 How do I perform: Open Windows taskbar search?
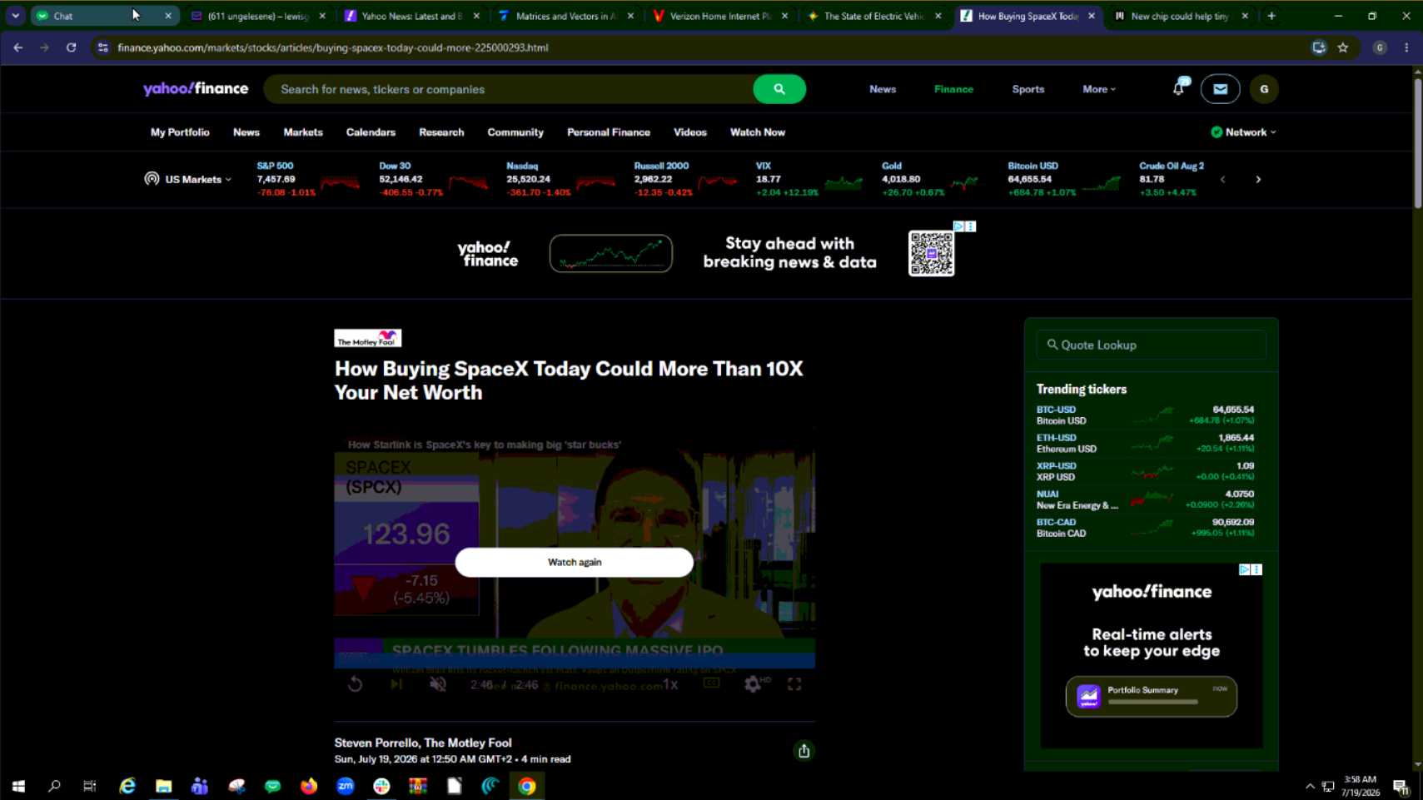click(x=54, y=786)
